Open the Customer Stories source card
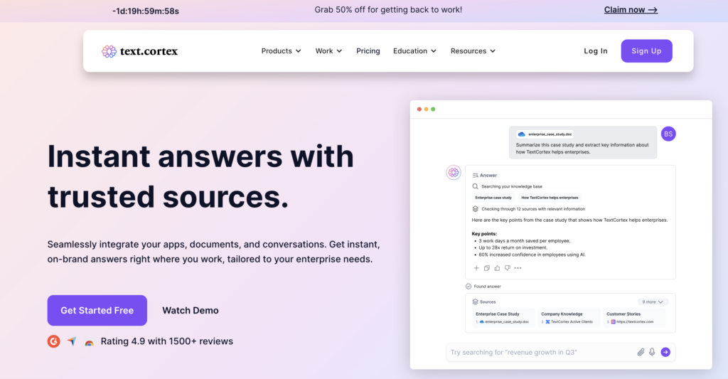The height and width of the screenshot is (379, 728). pos(634,318)
